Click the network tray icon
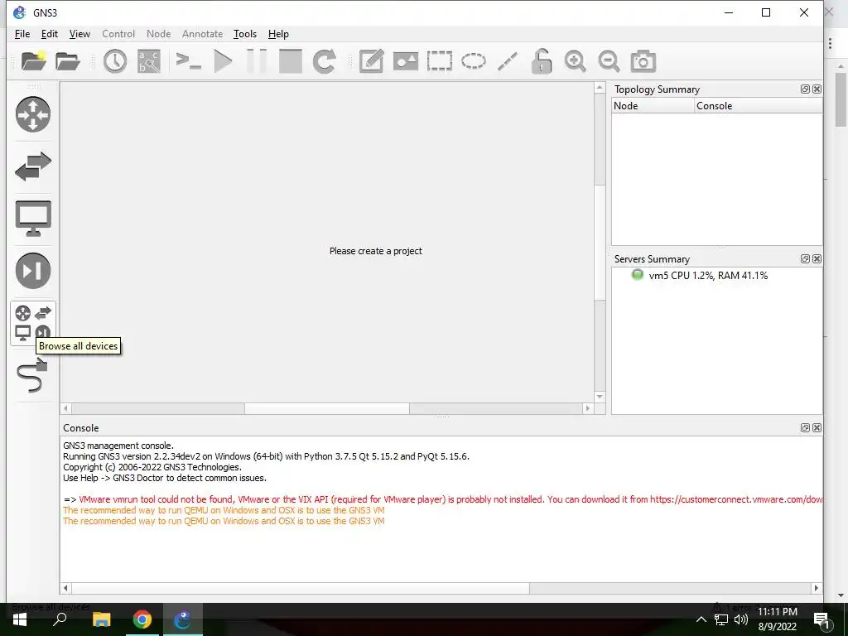 721,619
